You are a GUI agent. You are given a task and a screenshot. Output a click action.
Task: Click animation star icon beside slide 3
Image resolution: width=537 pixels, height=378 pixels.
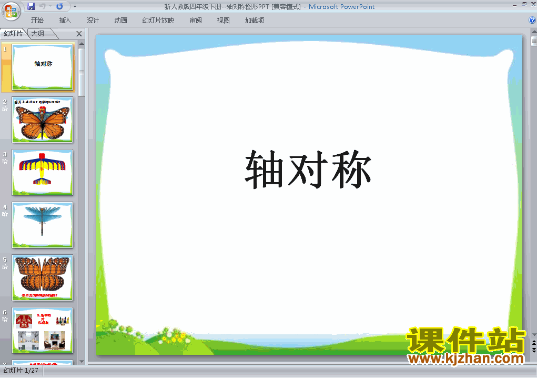(5, 162)
